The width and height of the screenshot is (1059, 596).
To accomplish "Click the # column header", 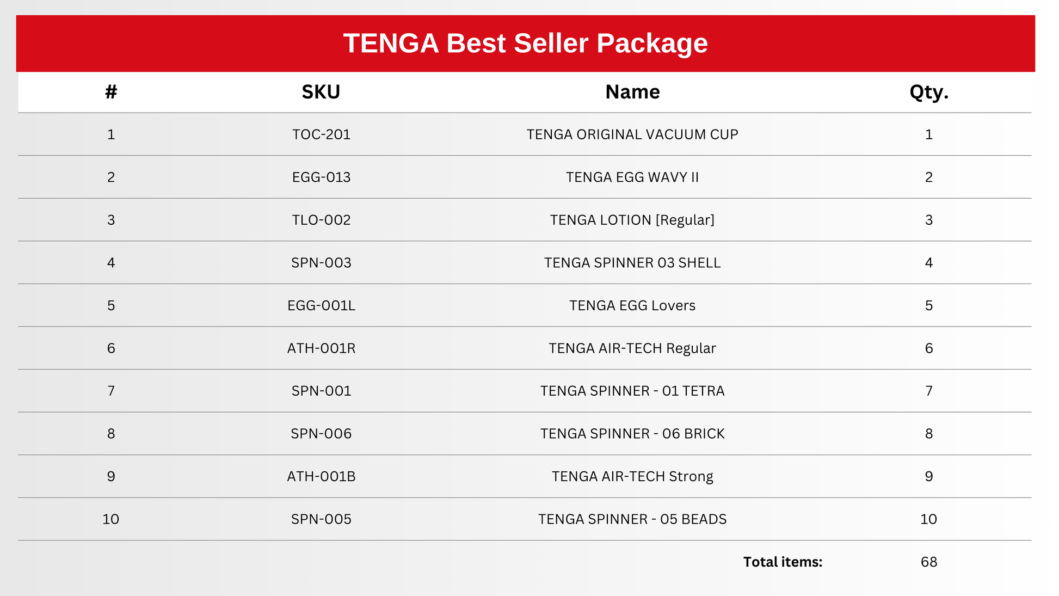I will (111, 92).
